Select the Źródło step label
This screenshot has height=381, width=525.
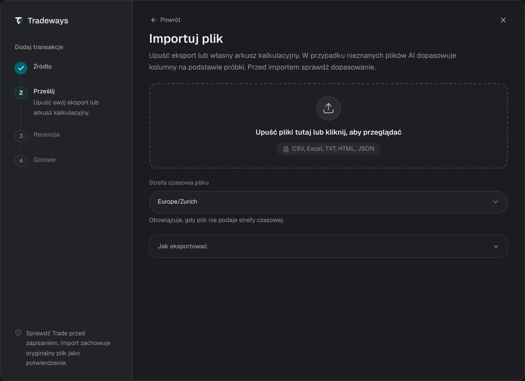point(42,66)
